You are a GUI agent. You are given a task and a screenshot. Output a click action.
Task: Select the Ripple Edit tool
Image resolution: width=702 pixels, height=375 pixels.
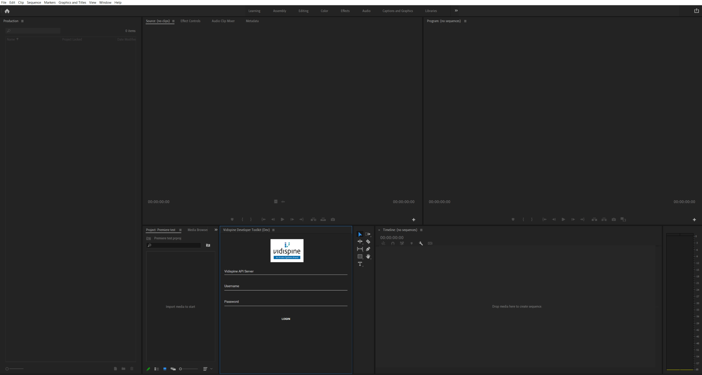coord(360,242)
